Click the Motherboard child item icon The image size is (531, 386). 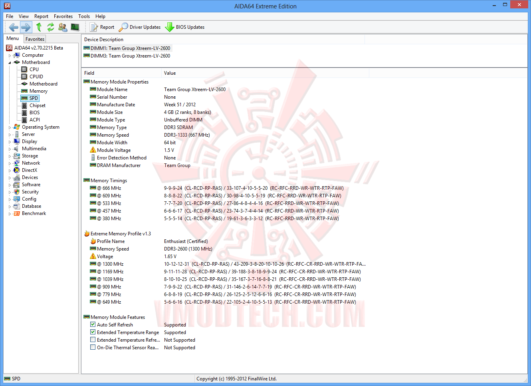[x=24, y=84]
